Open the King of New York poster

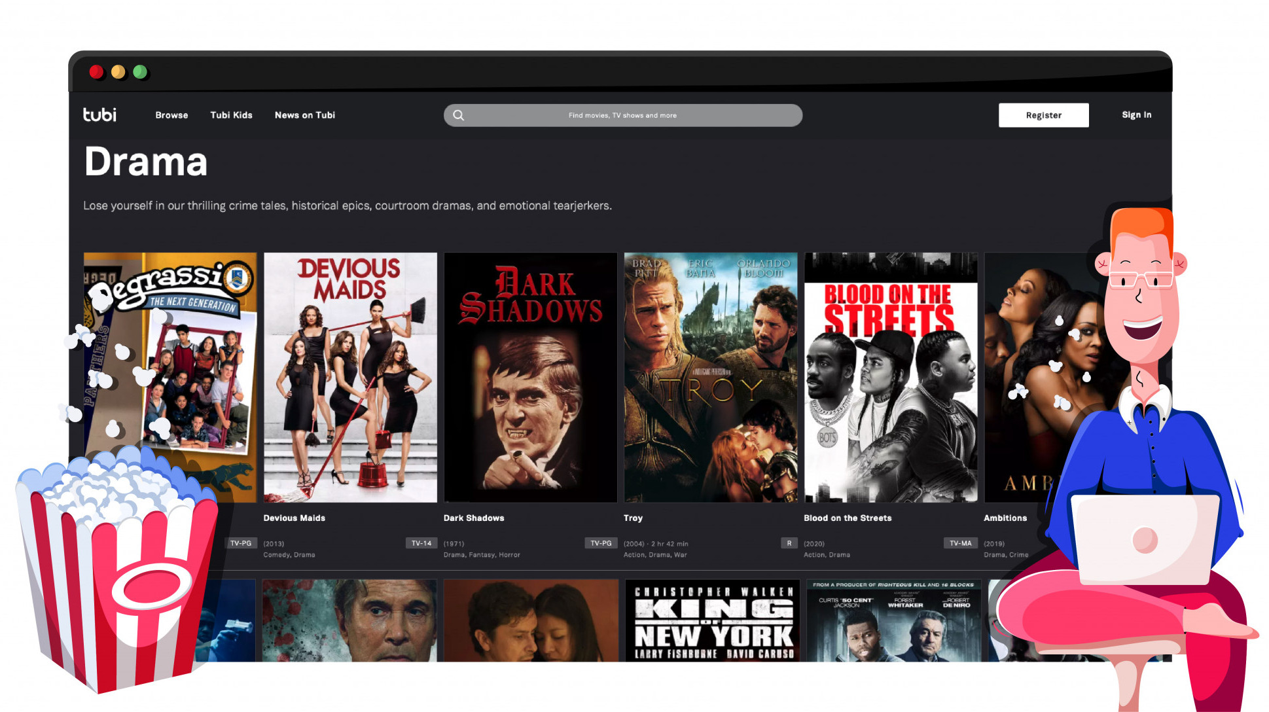click(712, 620)
